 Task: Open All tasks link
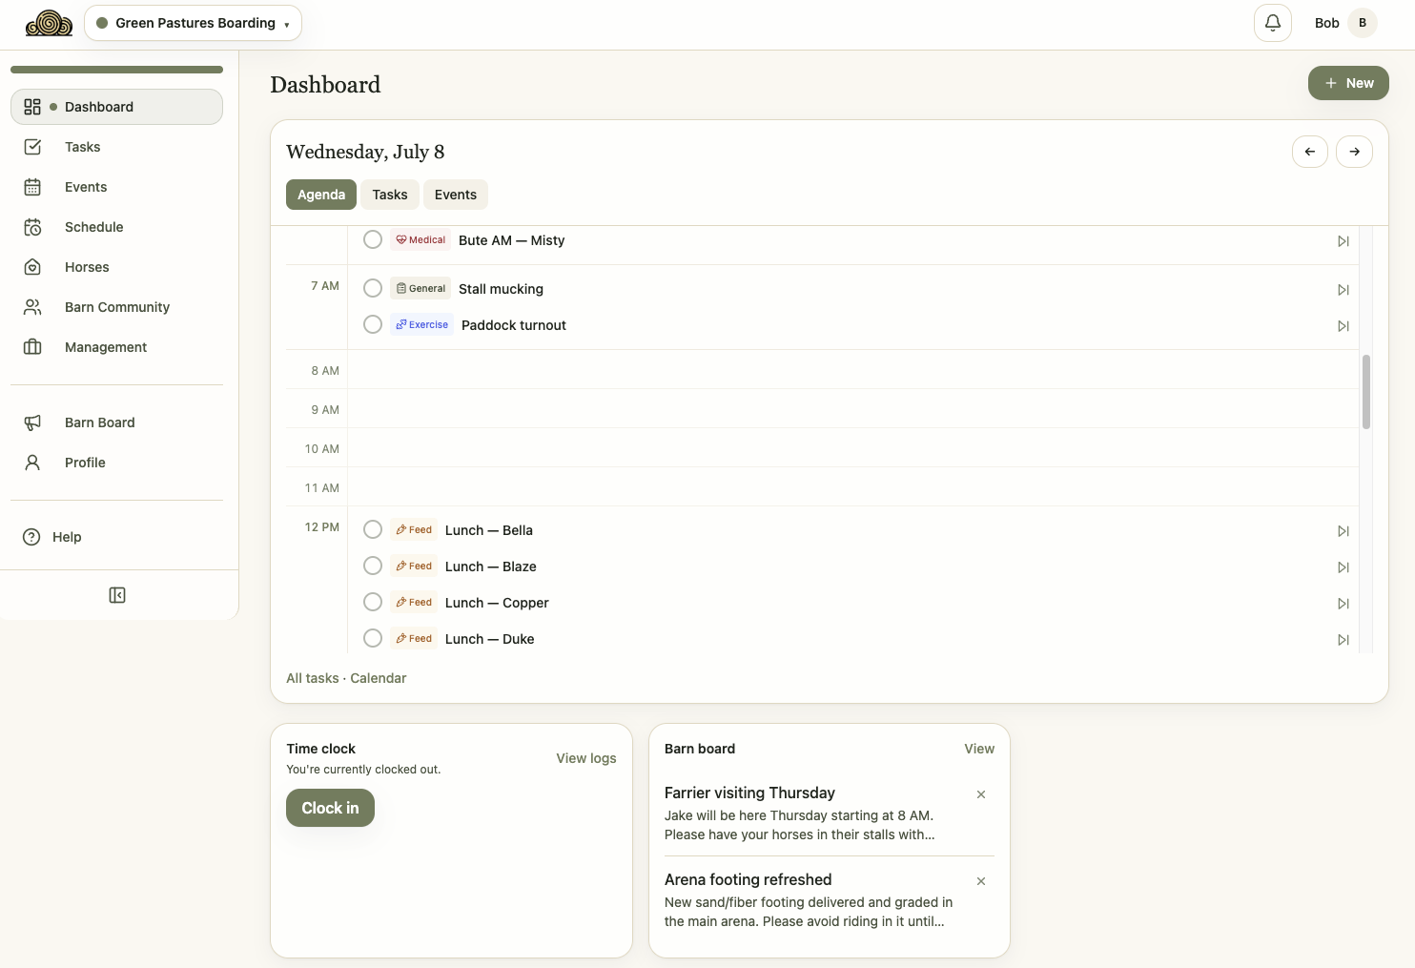[313, 678]
